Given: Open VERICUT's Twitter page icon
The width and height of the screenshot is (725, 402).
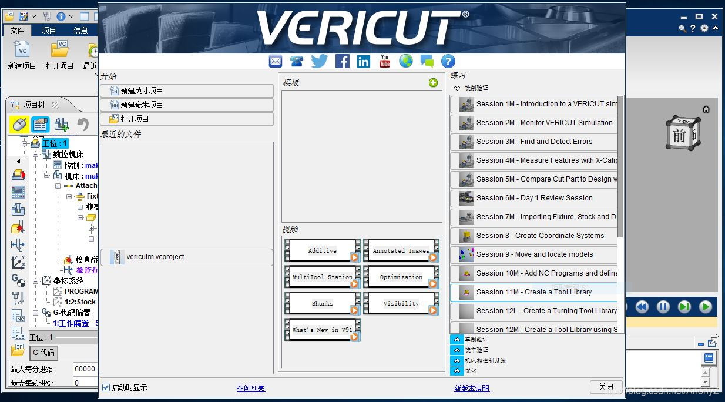Looking at the screenshot, I should (x=319, y=61).
